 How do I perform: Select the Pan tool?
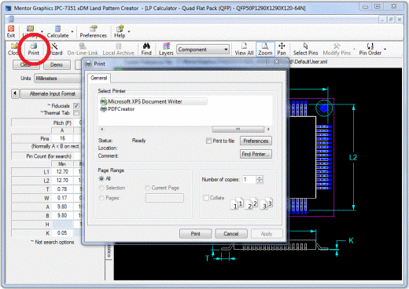coord(282,49)
